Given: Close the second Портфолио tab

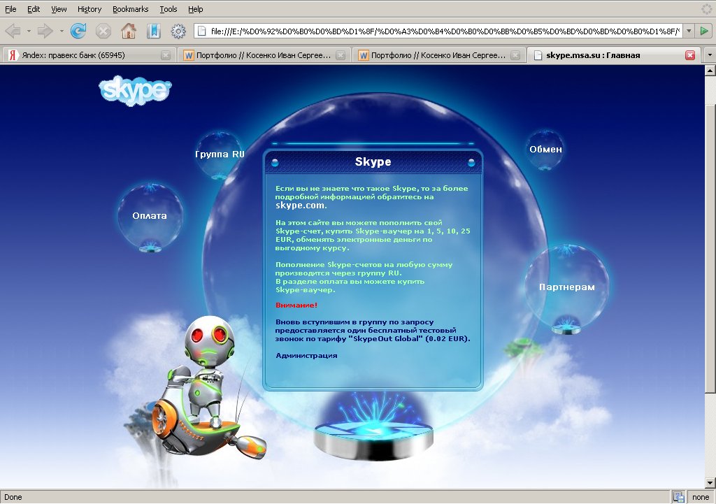Looking at the screenshot, I should 515,55.
